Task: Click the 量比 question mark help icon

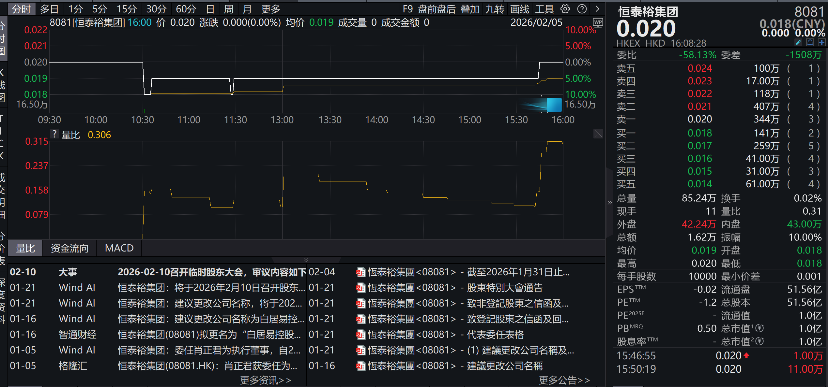Action: click(x=54, y=134)
